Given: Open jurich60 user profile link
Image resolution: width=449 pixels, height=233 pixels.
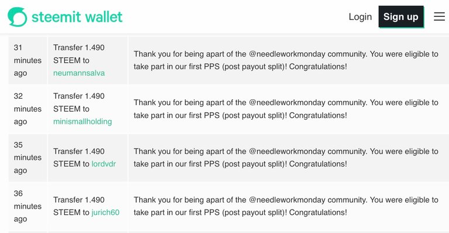Looking at the screenshot, I should (105, 213).
